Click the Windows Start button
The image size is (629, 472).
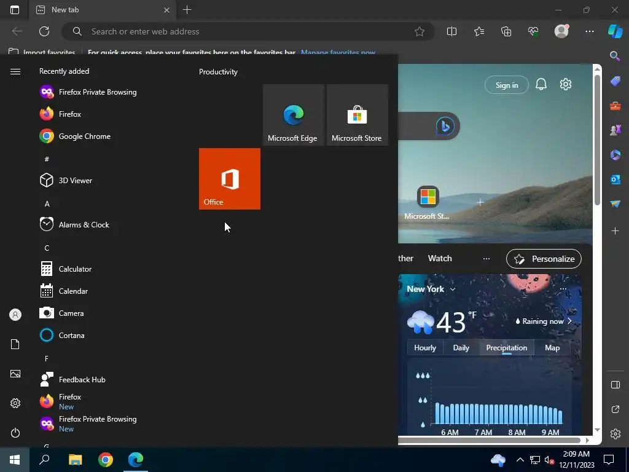(x=15, y=460)
